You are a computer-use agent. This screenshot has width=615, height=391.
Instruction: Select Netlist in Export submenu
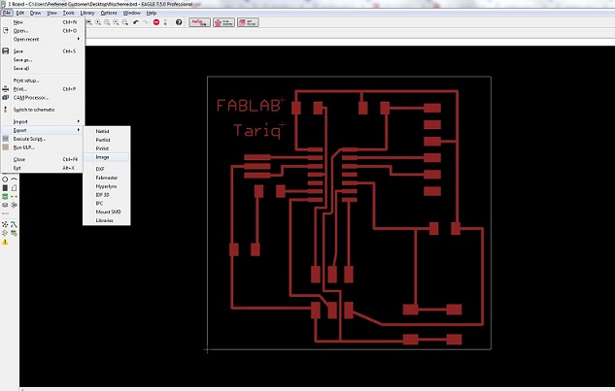(107, 131)
